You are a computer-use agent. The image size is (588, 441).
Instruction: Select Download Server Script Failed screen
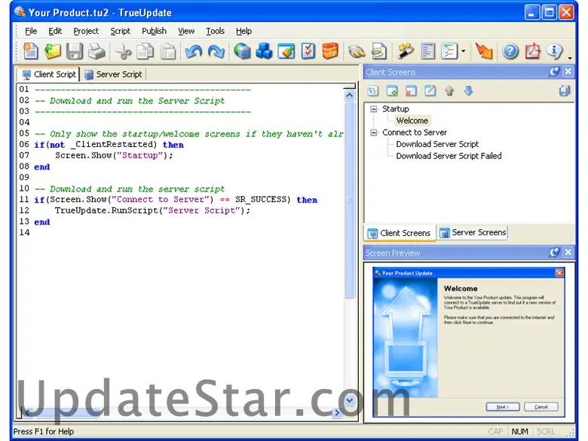449,155
